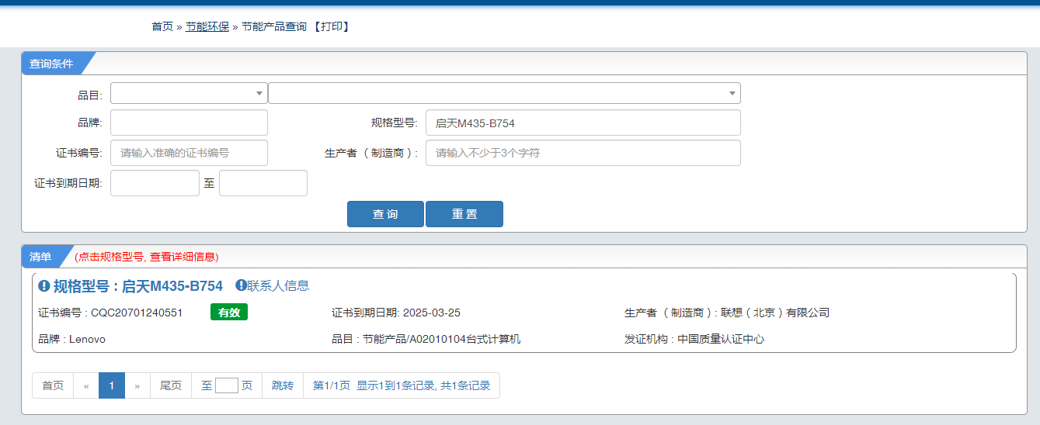This screenshot has height=425, width=1040.
Task: Click certificate number text CQC20701240551
Action: pos(137,313)
